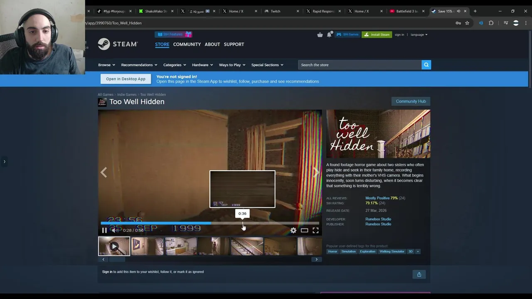Screen dimensions: 532x299
Task: Select the trailer thumbnail with play icon
Action: point(114,246)
